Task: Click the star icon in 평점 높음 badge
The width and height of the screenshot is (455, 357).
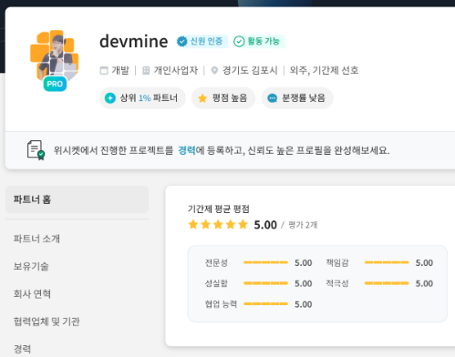Action: [x=202, y=98]
